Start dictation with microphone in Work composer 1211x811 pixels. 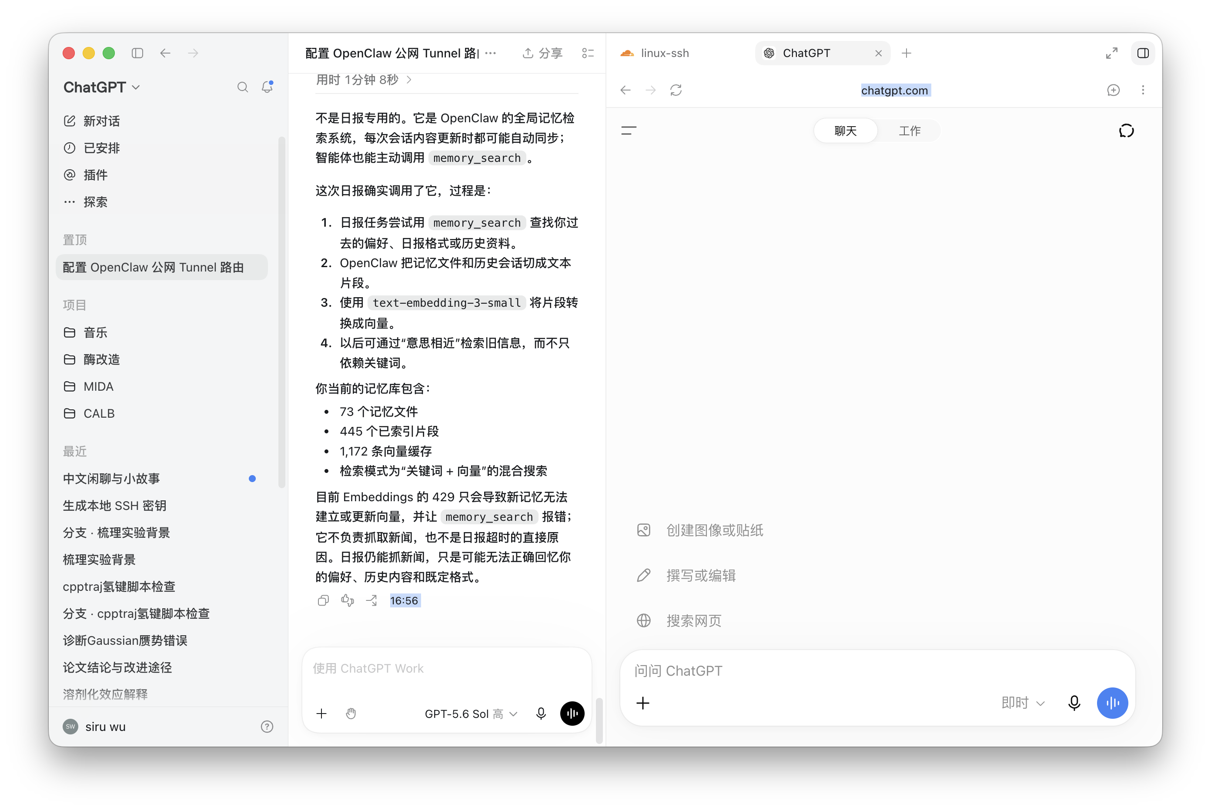(541, 714)
